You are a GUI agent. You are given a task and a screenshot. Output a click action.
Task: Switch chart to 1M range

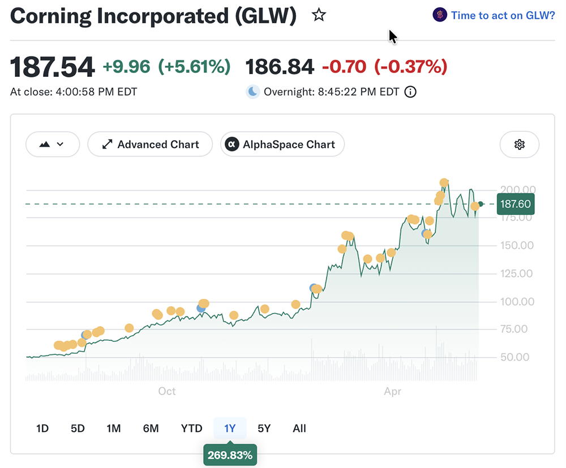click(x=113, y=428)
